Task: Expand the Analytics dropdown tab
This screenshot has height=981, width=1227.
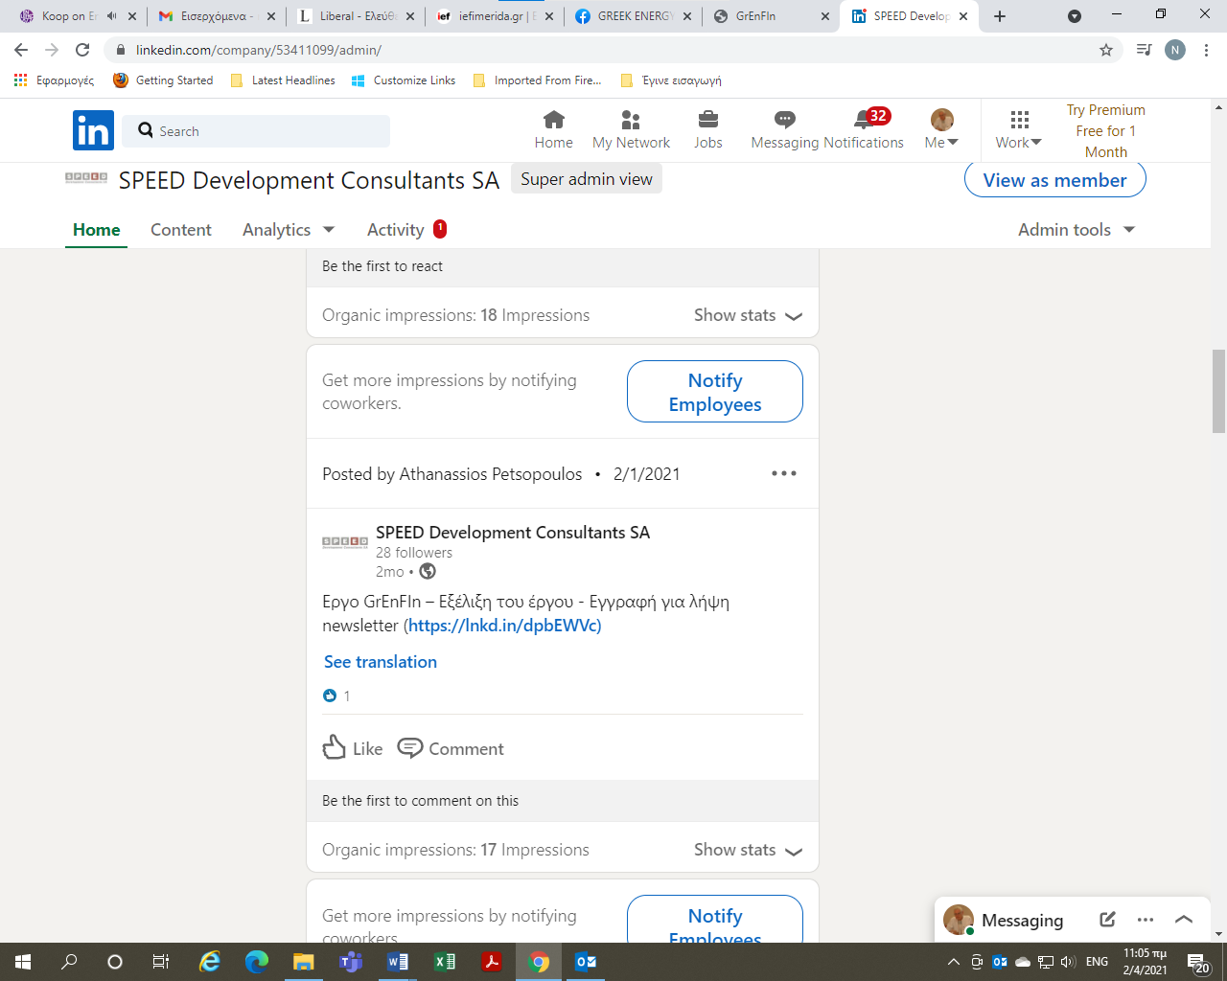Action: pyautogui.click(x=289, y=230)
